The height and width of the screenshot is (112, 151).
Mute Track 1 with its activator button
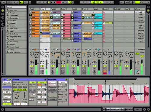(x=32, y=66)
